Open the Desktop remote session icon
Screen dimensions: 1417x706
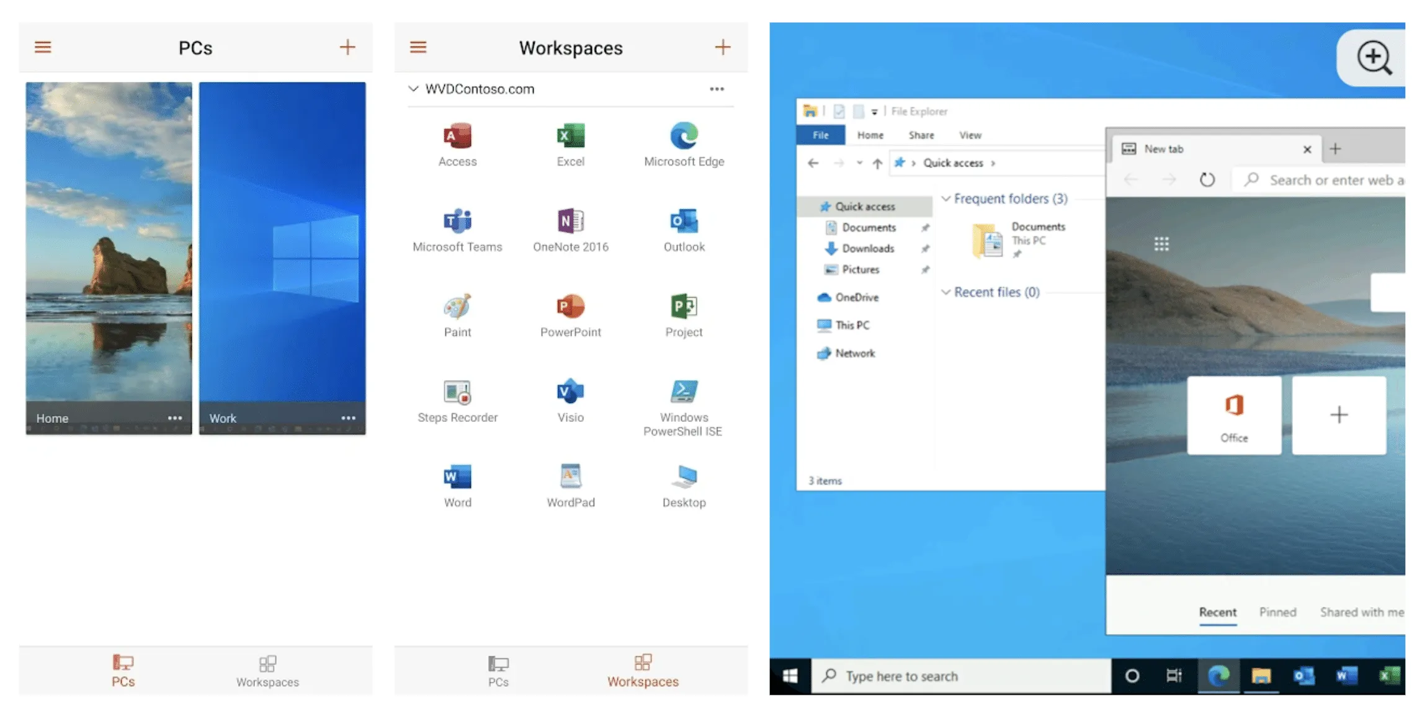[684, 486]
